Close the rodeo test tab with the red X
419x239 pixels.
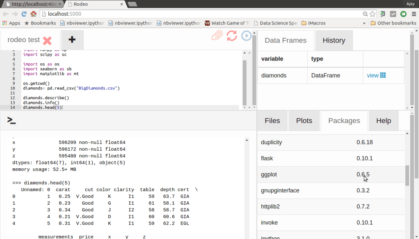47,40
